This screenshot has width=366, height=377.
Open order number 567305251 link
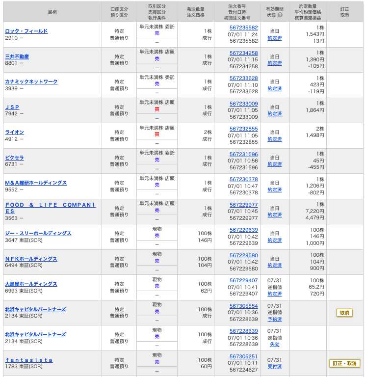[243, 356]
